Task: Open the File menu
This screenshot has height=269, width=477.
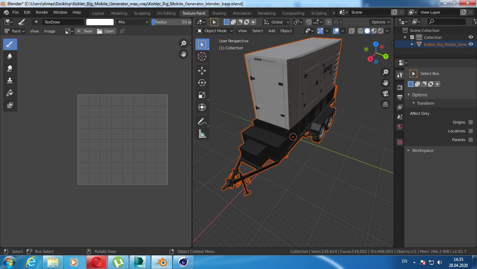Action: tap(15, 12)
